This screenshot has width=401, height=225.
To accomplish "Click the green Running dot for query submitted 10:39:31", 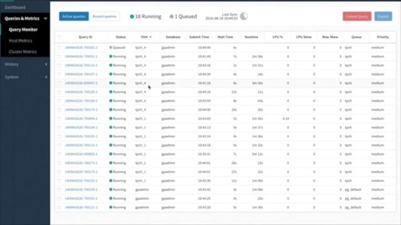I will (x=111, y=154).
